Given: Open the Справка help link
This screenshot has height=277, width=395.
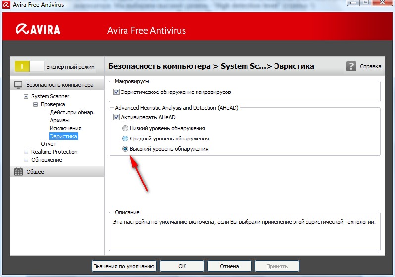Looking at the screenshot, I should 370,66.
